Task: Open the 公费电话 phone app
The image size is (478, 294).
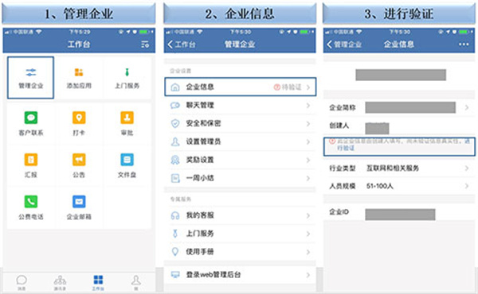Action: [30, 207]
